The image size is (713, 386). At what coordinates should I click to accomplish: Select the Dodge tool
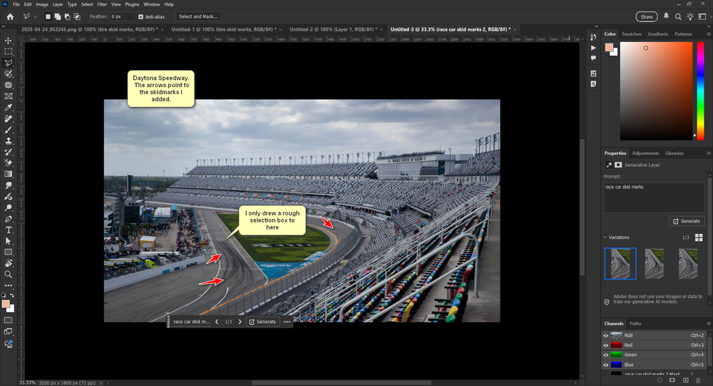8,208
